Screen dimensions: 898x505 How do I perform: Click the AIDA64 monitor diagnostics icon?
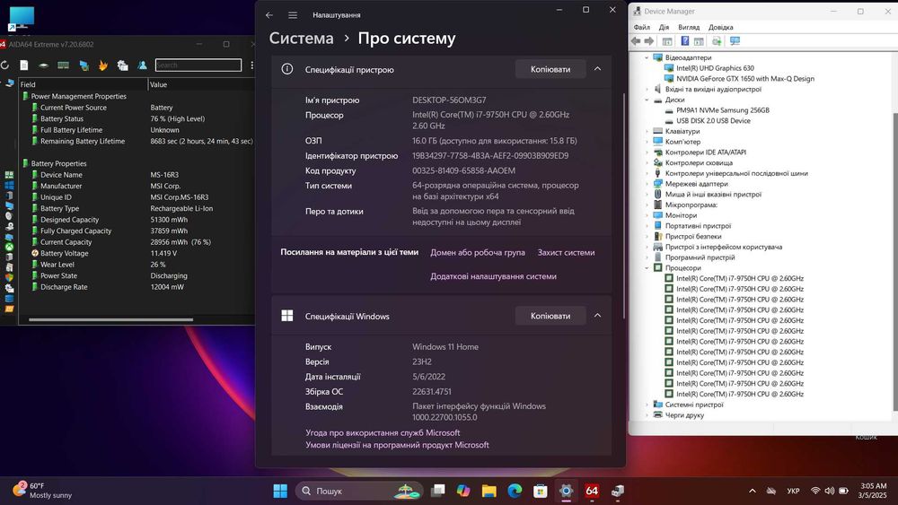tap(84, 65)
